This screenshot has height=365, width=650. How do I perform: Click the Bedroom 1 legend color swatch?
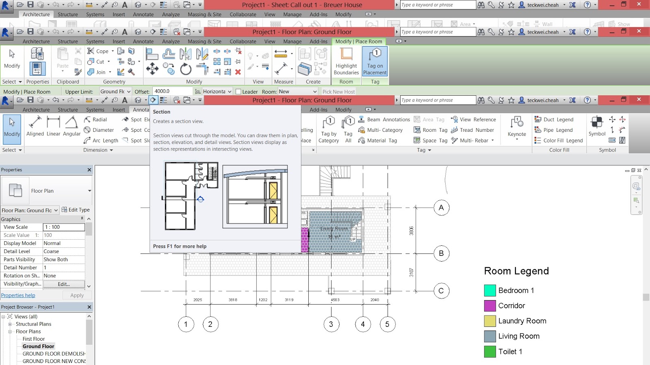click(490, 290)
